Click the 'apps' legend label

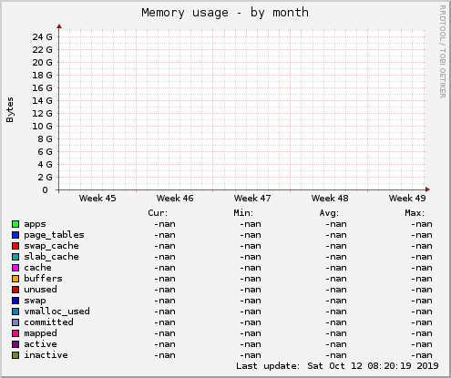[x=35, y=224]
